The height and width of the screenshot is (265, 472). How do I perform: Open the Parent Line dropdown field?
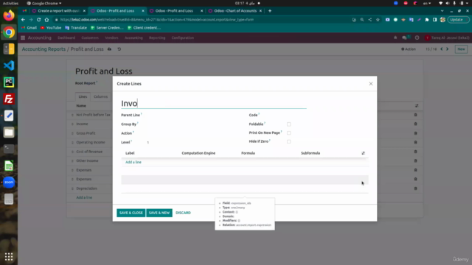[192, 115]
